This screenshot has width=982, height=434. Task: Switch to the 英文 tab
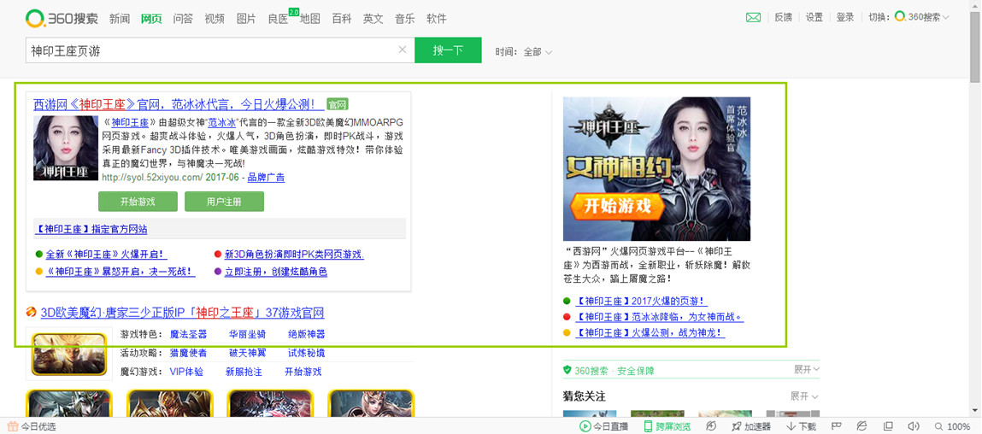click(373, 18)
